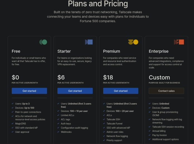
Task: Select the Premium plan title
Action: [111, 51]
